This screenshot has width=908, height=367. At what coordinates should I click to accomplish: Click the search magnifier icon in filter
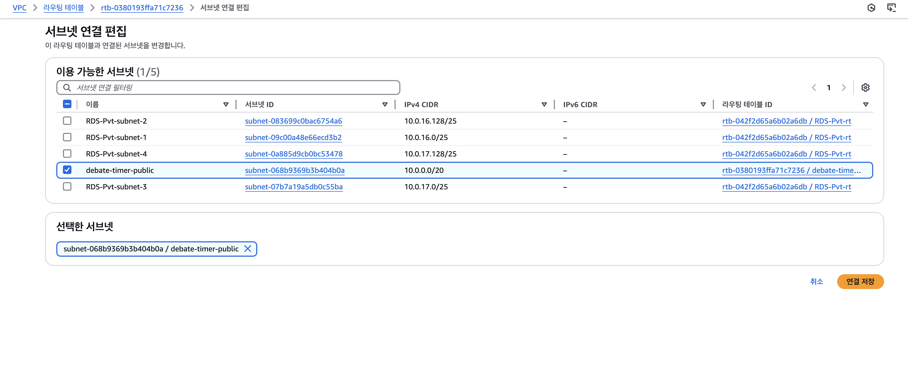pyautogui.click(x=67, y=87)
